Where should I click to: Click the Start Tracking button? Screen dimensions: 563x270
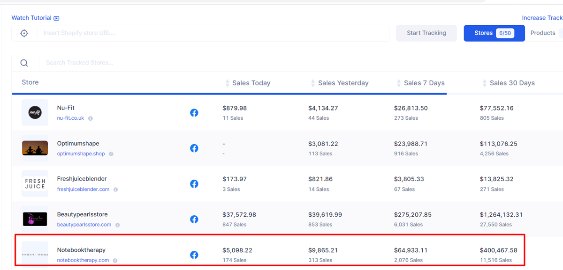(426, 33)
